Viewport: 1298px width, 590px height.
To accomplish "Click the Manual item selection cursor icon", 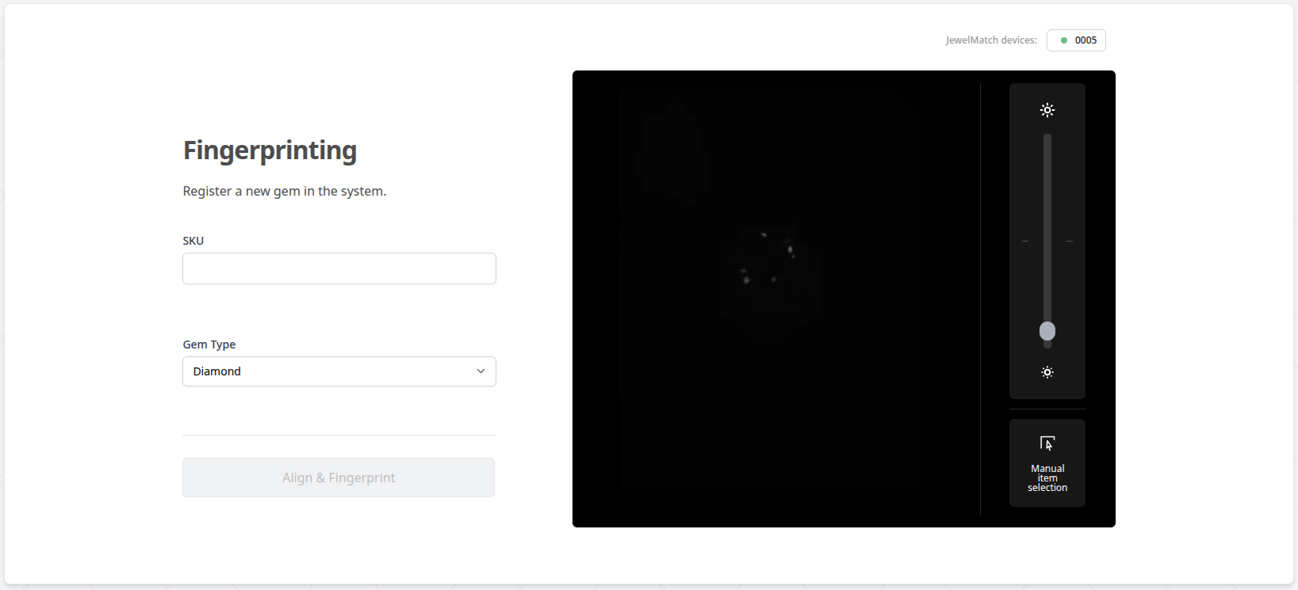I will coord(1047,443).
